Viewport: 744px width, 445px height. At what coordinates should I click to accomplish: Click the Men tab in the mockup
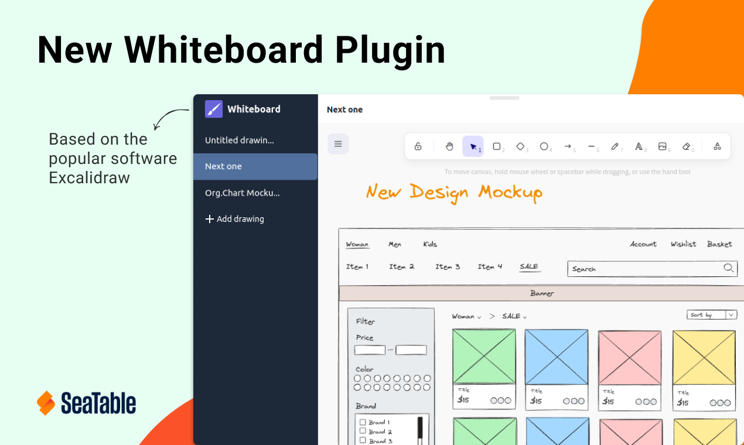pyautogui.click(x=395, y=244)
